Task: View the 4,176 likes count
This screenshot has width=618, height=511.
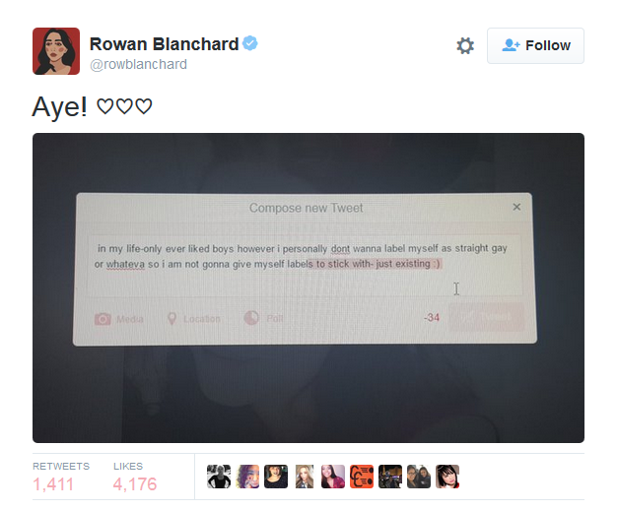Action: coord(135,484)
